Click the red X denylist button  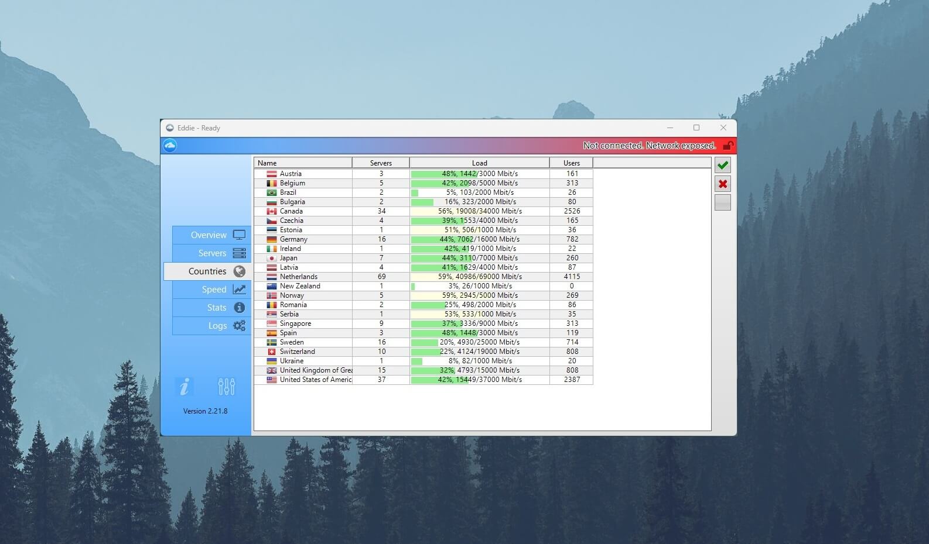[723, 184]
